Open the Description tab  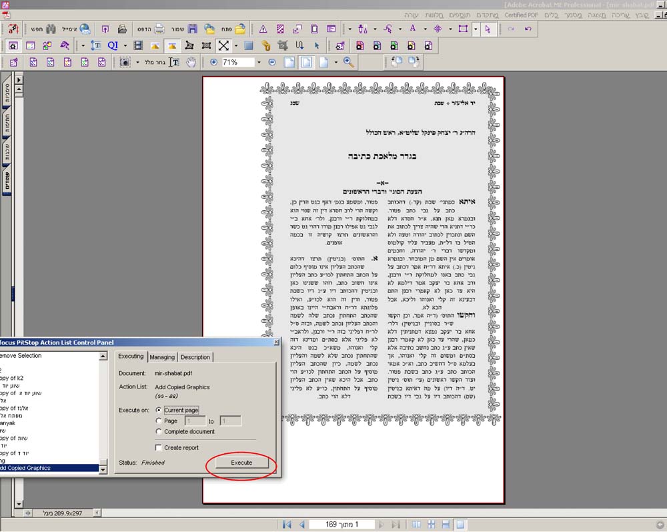(195, 357)
